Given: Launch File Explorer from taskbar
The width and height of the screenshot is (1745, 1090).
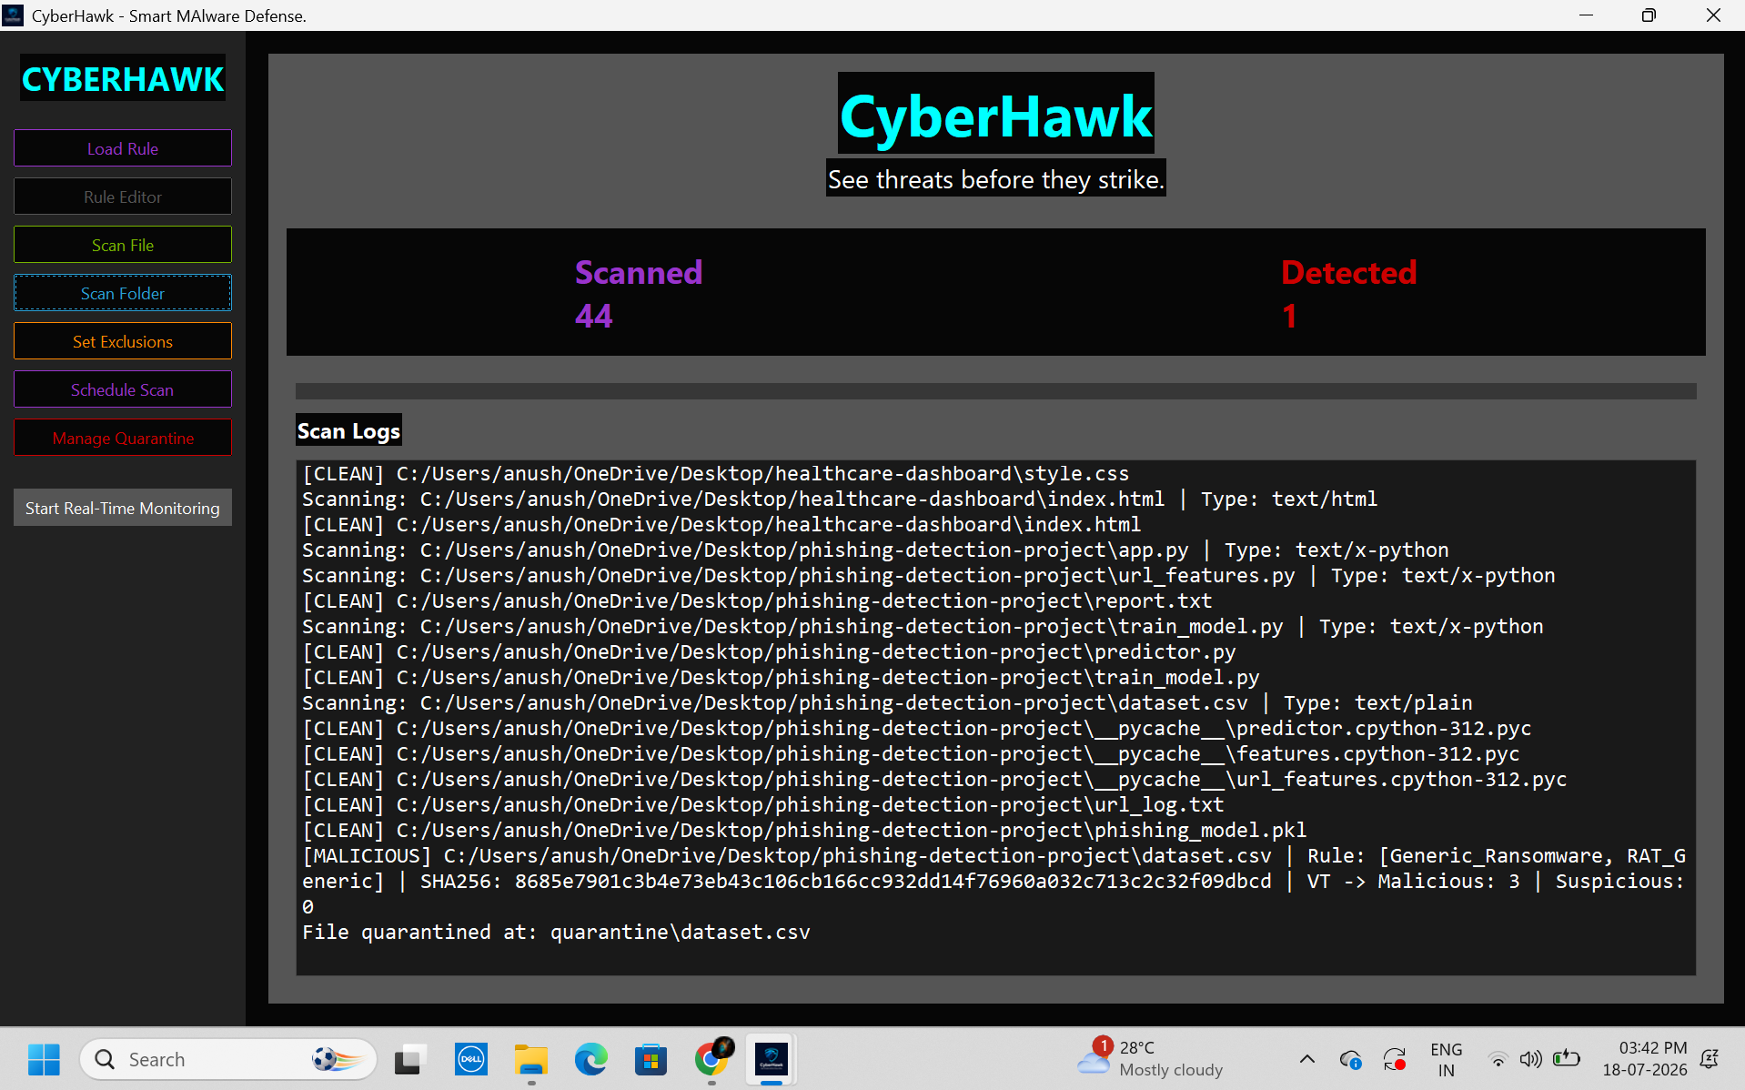Looking at the screenshot, I should (x=530, y=1059).
